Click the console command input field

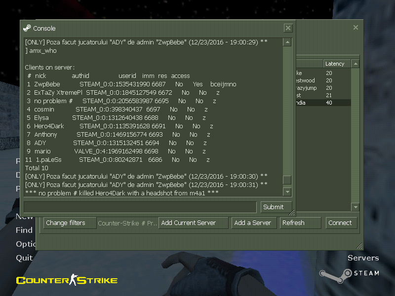pos(140,207)
